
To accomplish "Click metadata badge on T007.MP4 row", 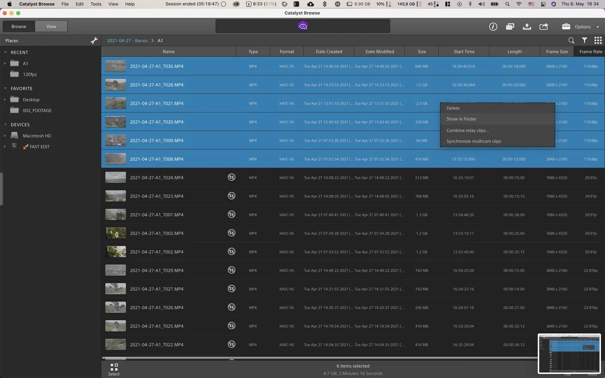I will [232, 214].
